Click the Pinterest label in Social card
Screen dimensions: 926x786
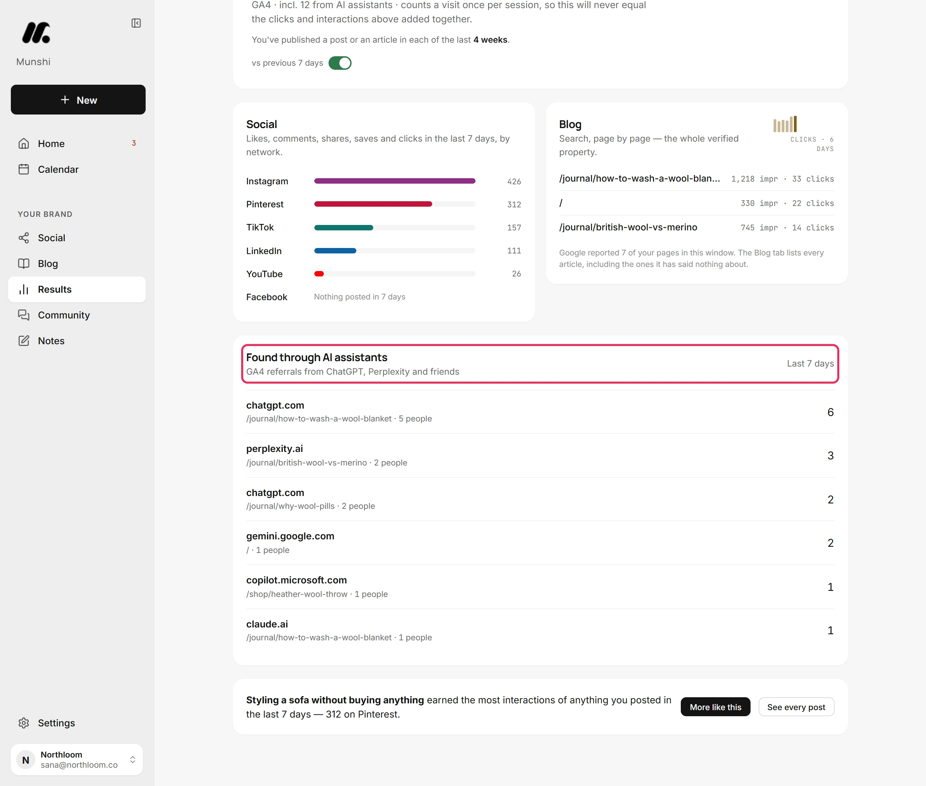pos(265,205)
